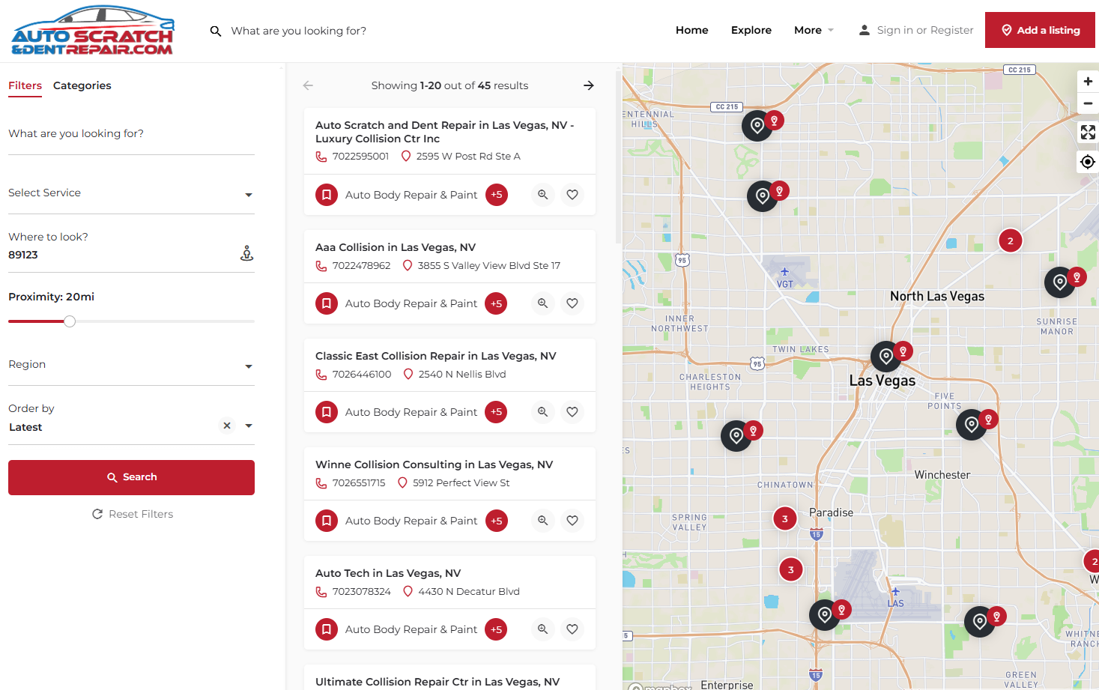
Task: Click Reset Filters
Action: click(133, 514)
